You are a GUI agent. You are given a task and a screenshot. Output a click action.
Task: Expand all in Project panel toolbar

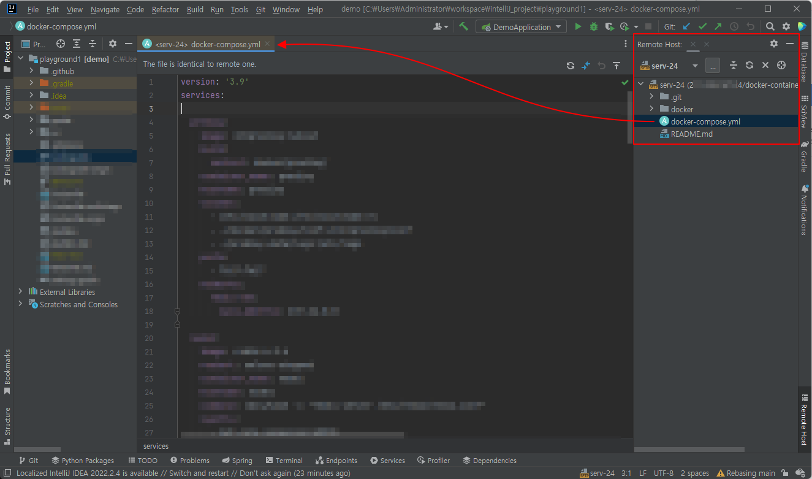(77, 44)
